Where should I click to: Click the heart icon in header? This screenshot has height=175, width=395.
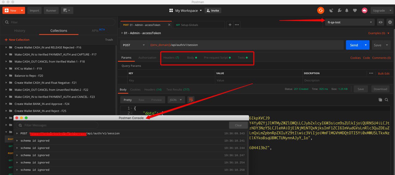point(355,10)
